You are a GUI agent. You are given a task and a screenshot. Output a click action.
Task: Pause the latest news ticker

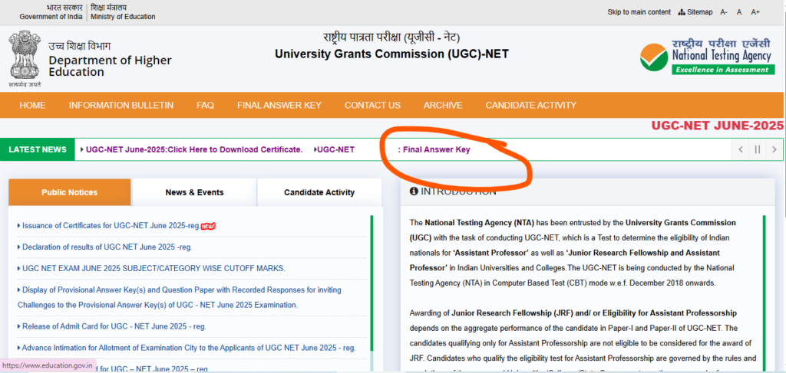pyautogui.click(x=758, y=149)
